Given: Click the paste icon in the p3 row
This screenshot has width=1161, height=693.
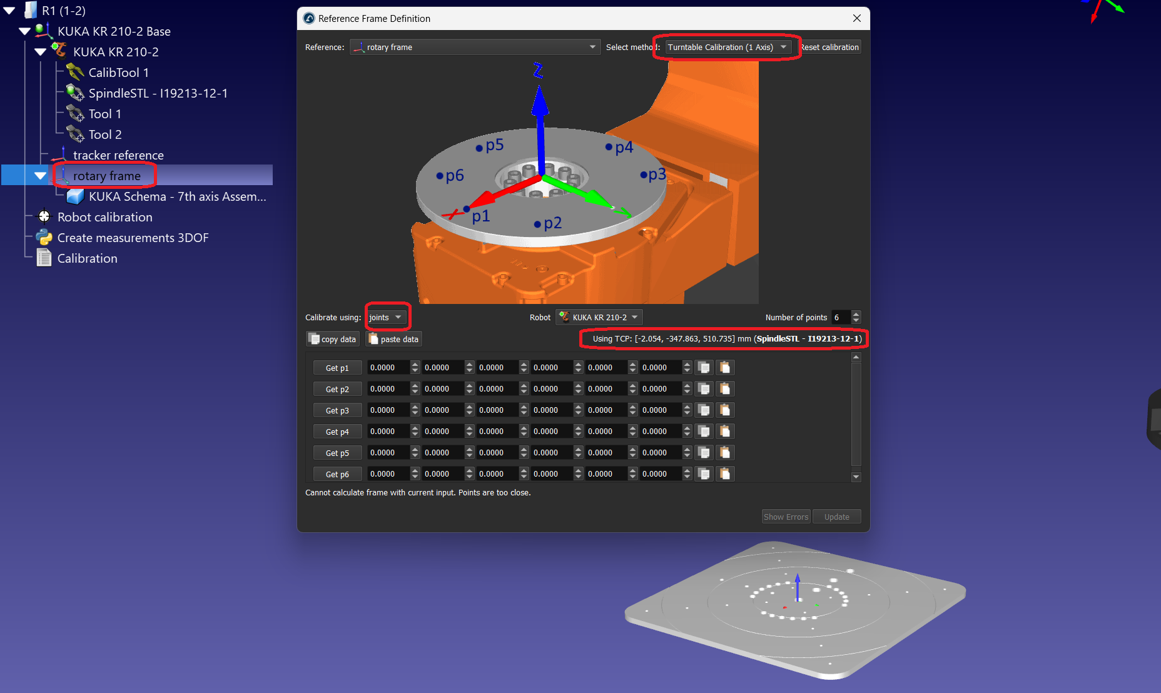Looking at the screenshot, I should [x=724, y=410].
